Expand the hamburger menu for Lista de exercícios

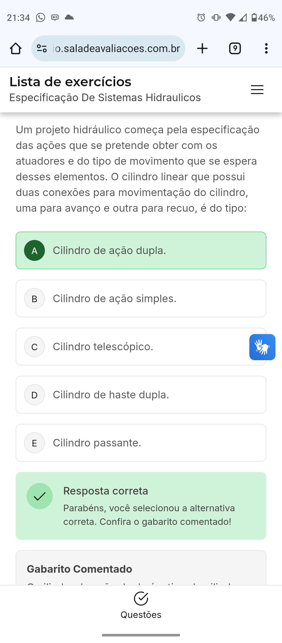click(x=257, y=90)
